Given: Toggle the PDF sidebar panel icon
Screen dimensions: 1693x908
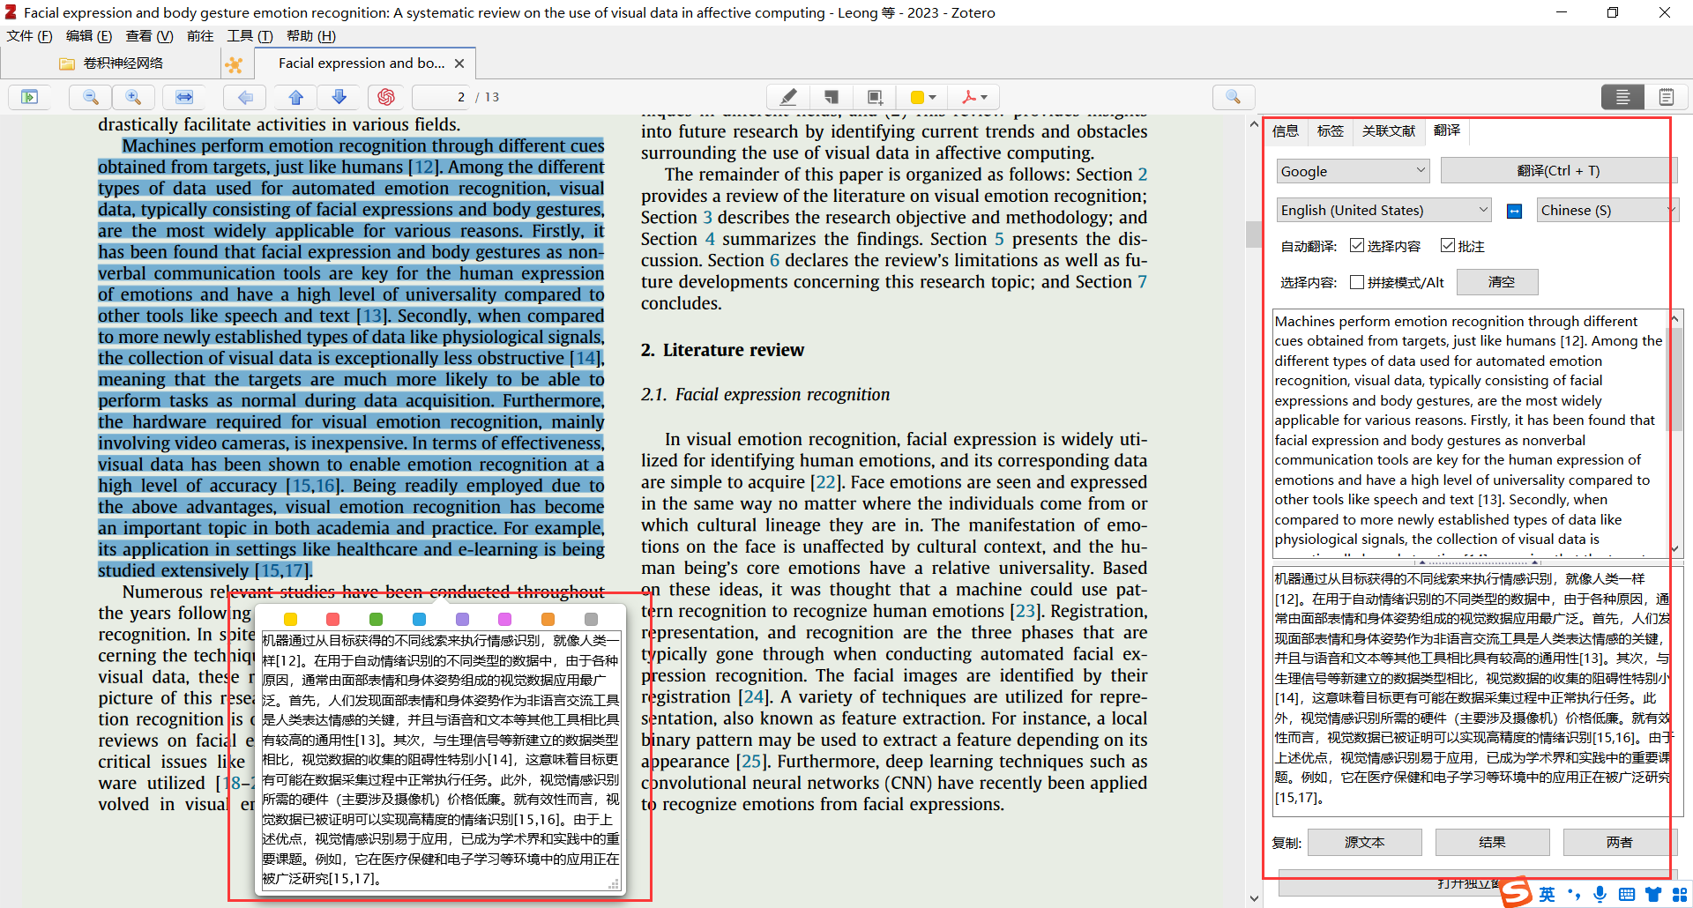Looking at the screenshot, I should tap(30, 97).
